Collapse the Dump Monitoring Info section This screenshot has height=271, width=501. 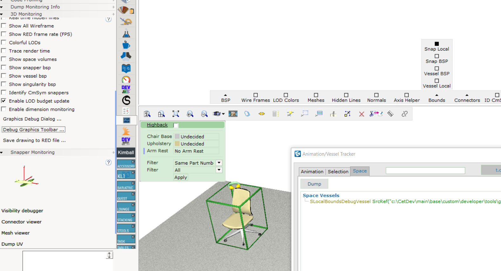2,7
